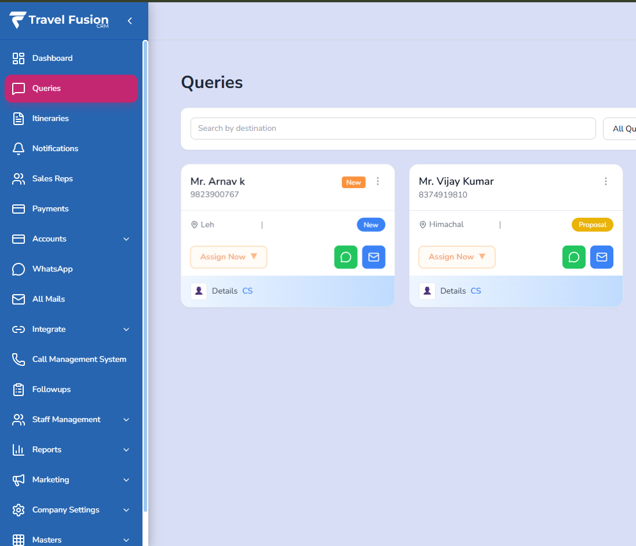Click WhatsApp icon on Mr. Arnav k card

coord(346,257)
